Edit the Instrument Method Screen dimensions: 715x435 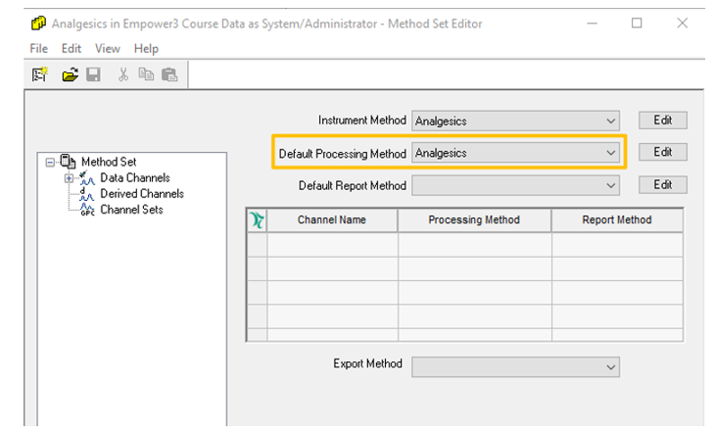click(x=662, y=121)
